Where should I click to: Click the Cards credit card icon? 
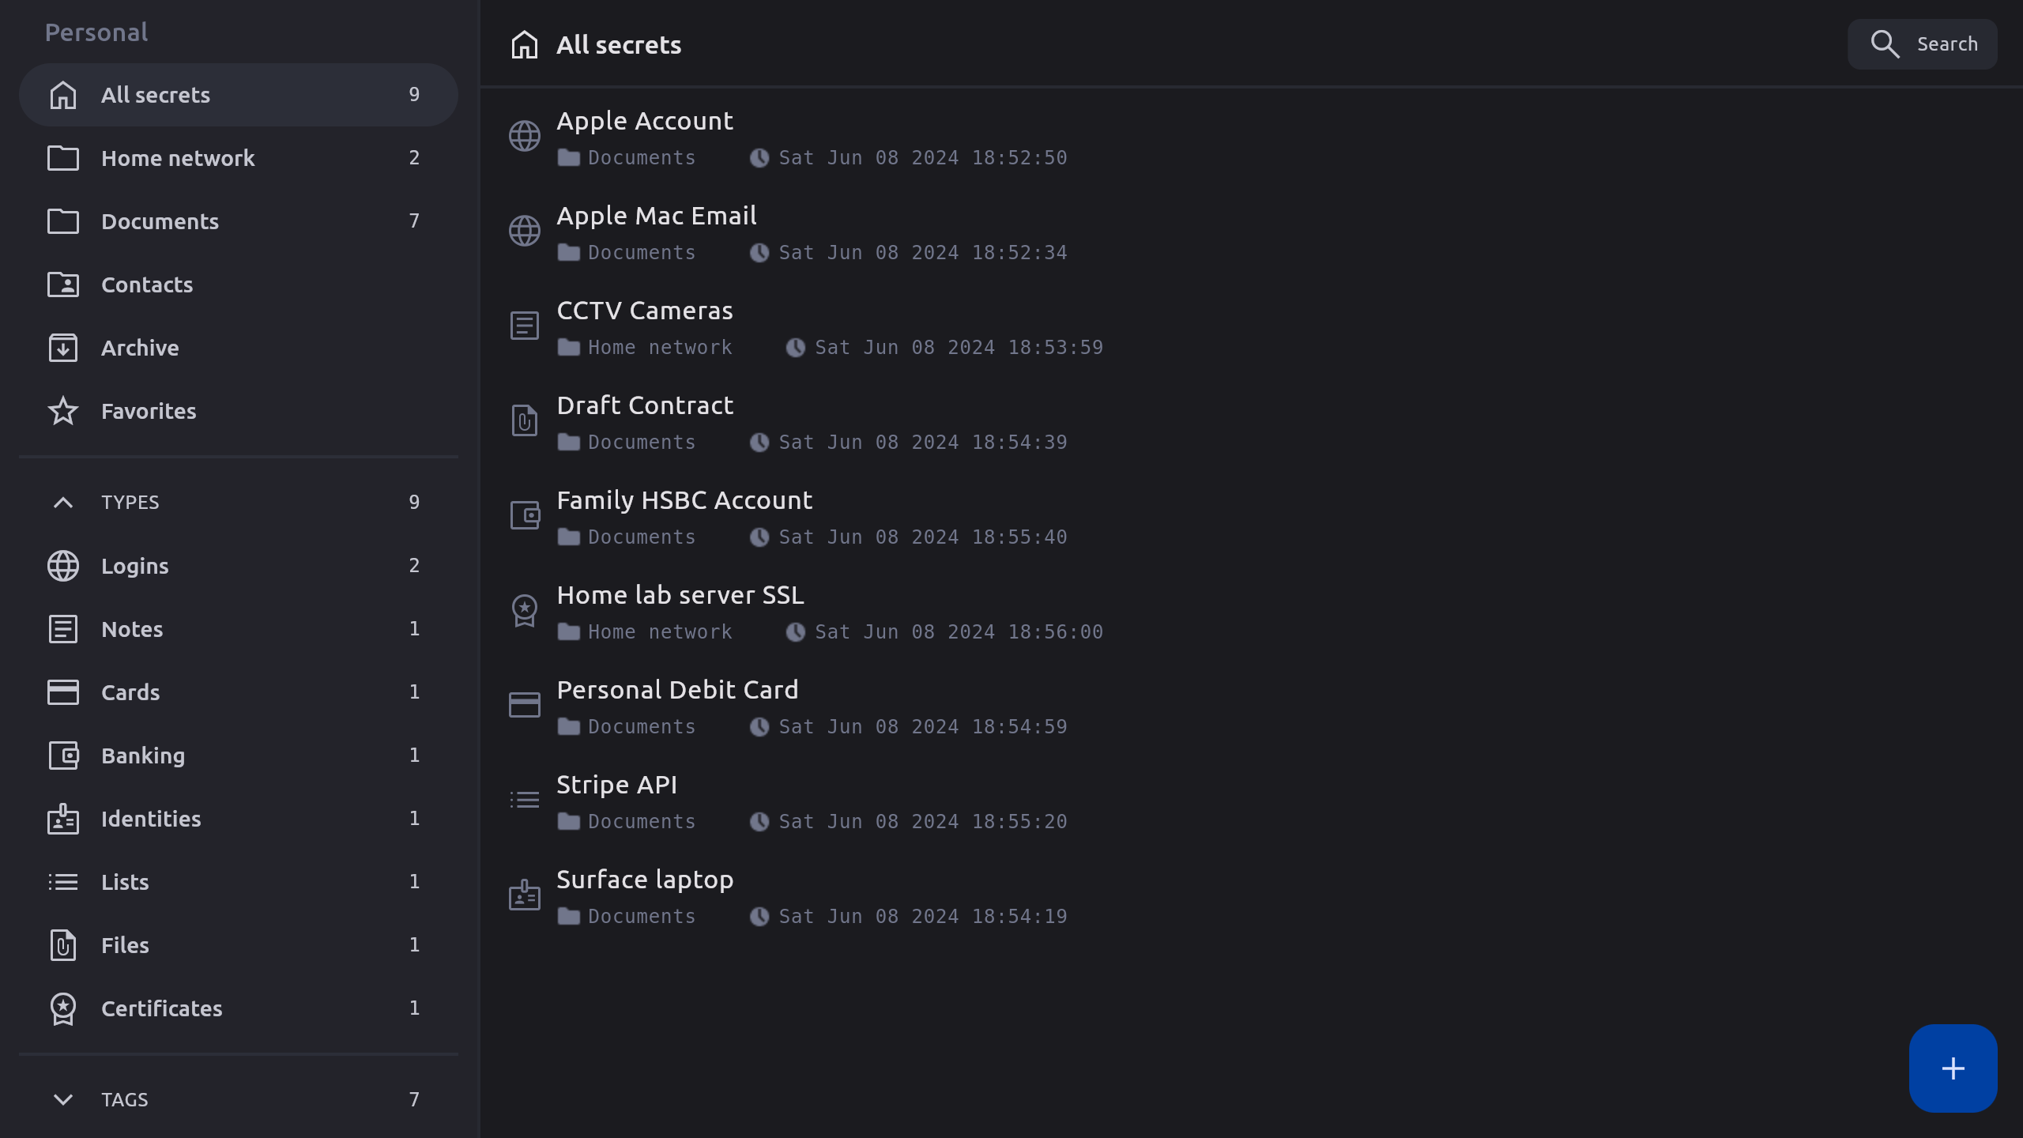(63, 692)
